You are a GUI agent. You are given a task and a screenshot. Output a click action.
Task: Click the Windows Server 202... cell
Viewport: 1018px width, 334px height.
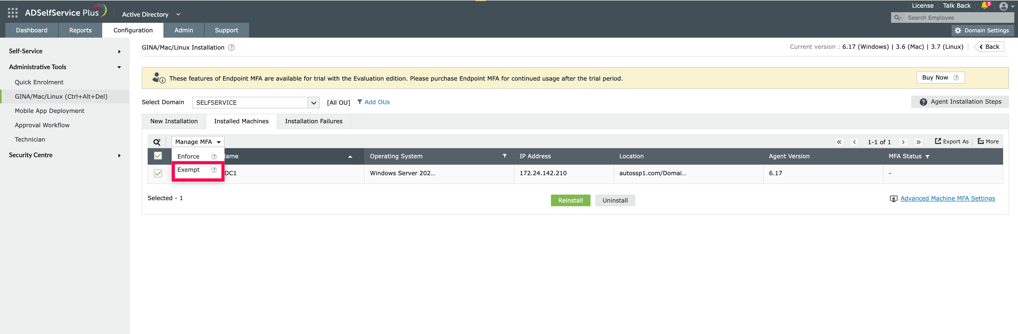439,174
